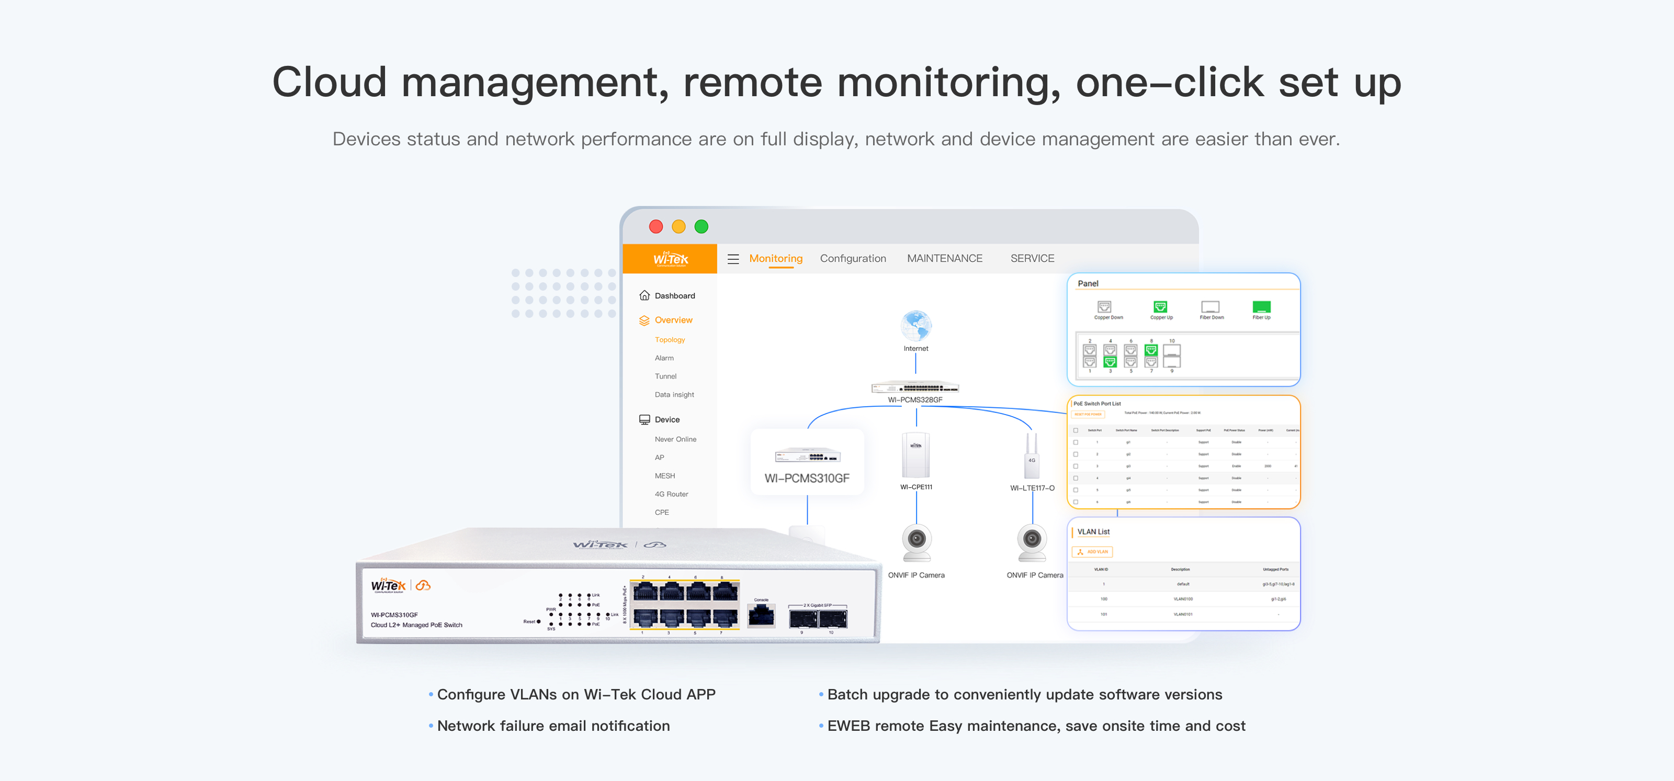Click the ADD VLAN button
1674x781 pixels.
tap(1092, 552)
